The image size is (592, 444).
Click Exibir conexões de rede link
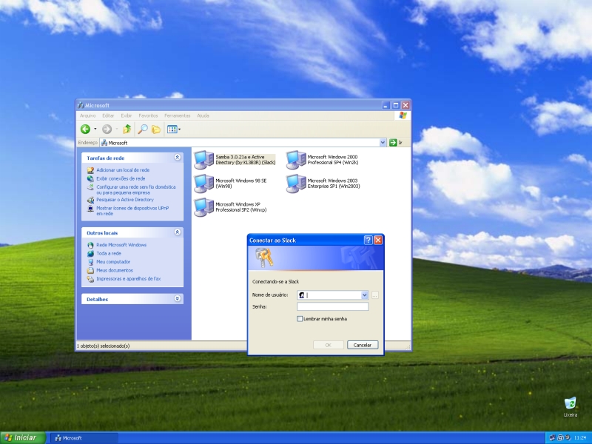pos(121,178)
